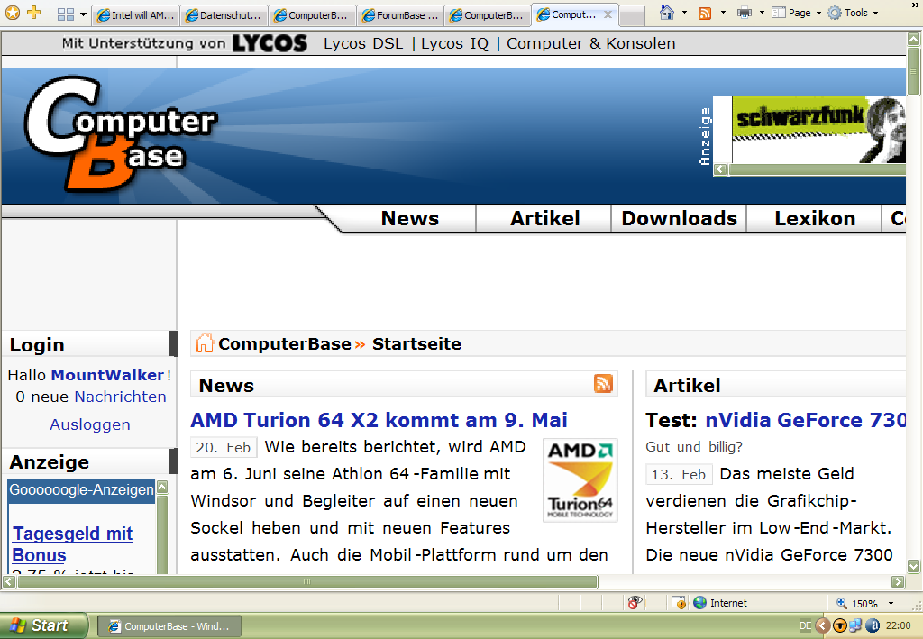
Task: Click the banner ad's left scroll arrow
Action: (720, 169)
